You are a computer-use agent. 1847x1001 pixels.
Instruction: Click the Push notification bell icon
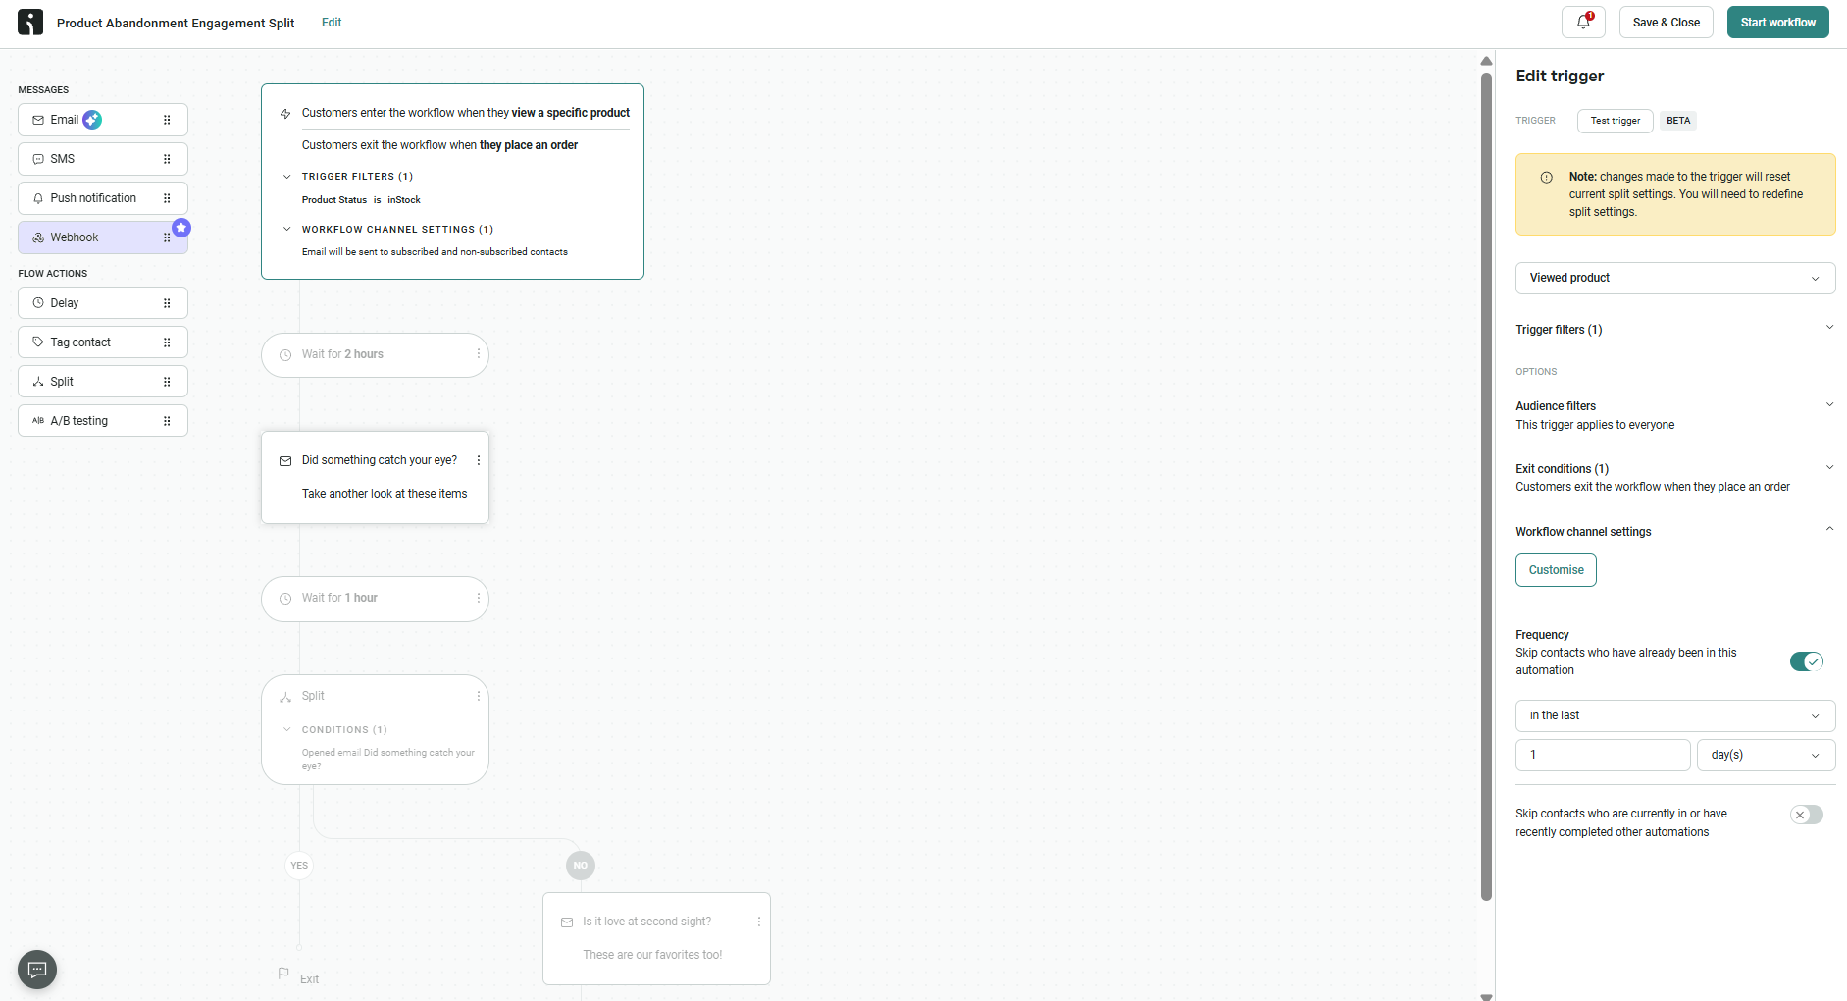(38, 198)
